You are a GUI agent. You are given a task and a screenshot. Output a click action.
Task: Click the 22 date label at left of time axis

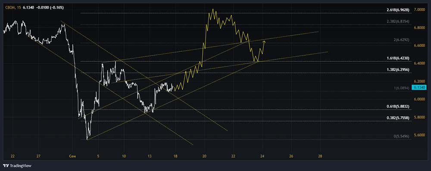point(12,156)
